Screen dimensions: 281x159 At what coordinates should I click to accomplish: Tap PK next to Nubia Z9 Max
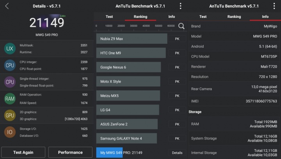pyautogui.click(x=177, y=39)
